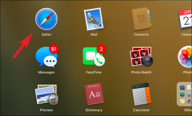
Task: Launch the Photo Booth icon
Action: tap(141, 57)
